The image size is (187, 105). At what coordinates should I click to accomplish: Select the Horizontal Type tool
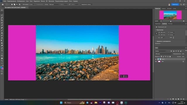(x=2, y=50)
